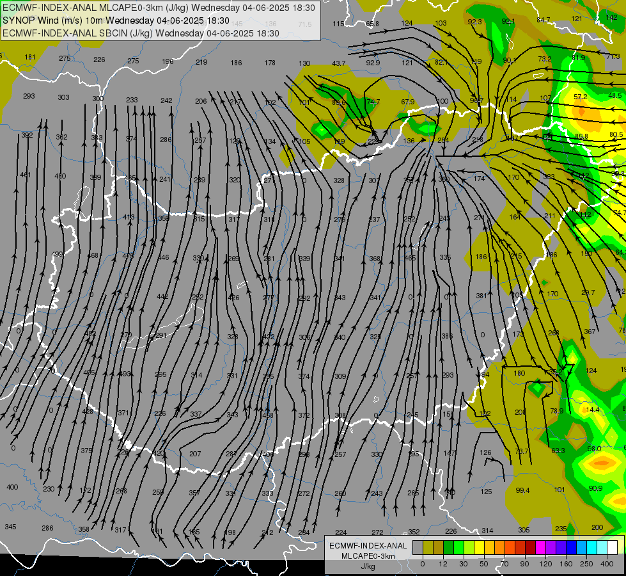
Task: Click the map value 84.7
Action: point(544,20)
